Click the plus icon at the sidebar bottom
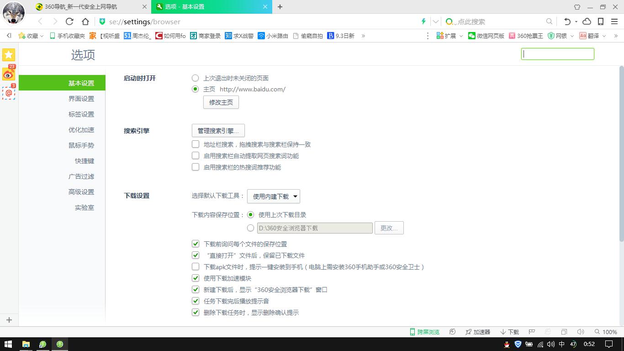The image size is (624, 351). click(x=9, y=320)
